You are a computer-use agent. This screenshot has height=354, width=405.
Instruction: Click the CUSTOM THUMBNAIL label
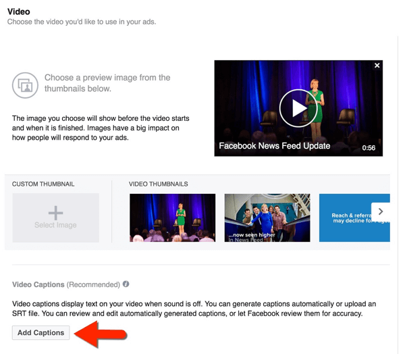[43, 184]
